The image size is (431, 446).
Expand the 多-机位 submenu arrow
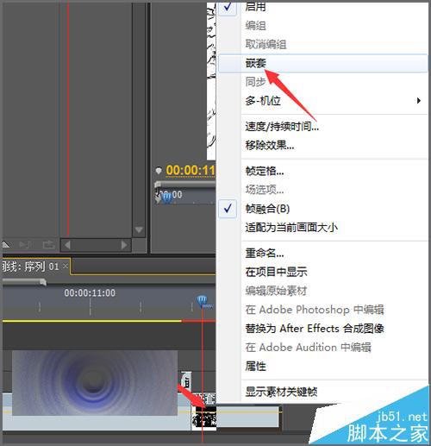(419, 101)
